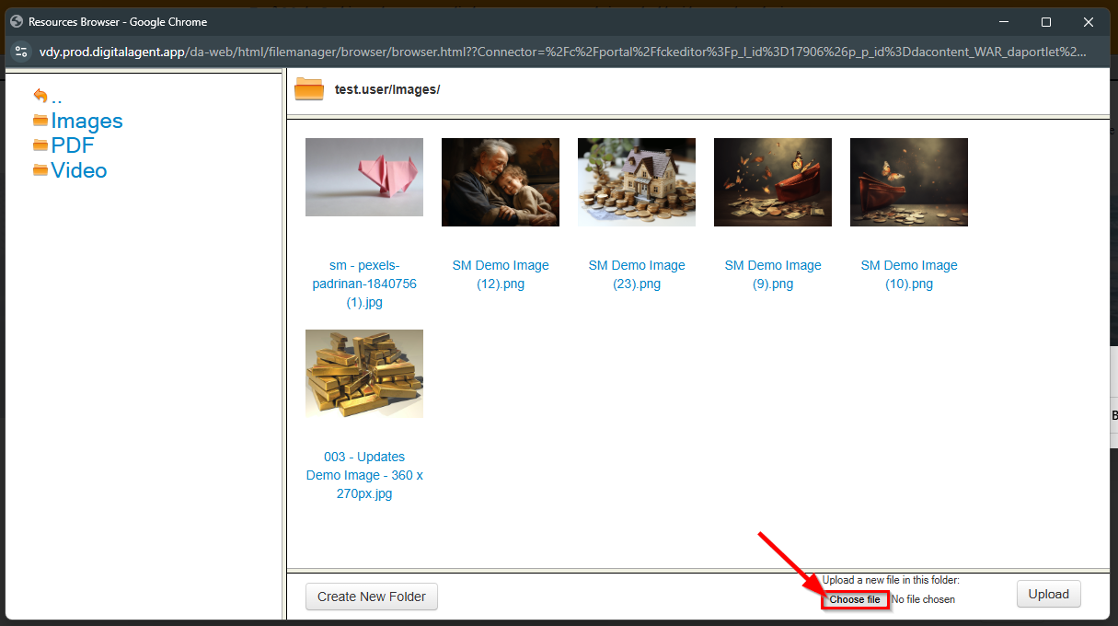
Task: Open 003 - Updates Demo Image link
Action: (364, 475)
